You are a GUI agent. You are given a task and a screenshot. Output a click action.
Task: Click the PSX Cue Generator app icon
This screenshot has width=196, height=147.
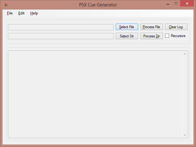(x=6, y=5)
